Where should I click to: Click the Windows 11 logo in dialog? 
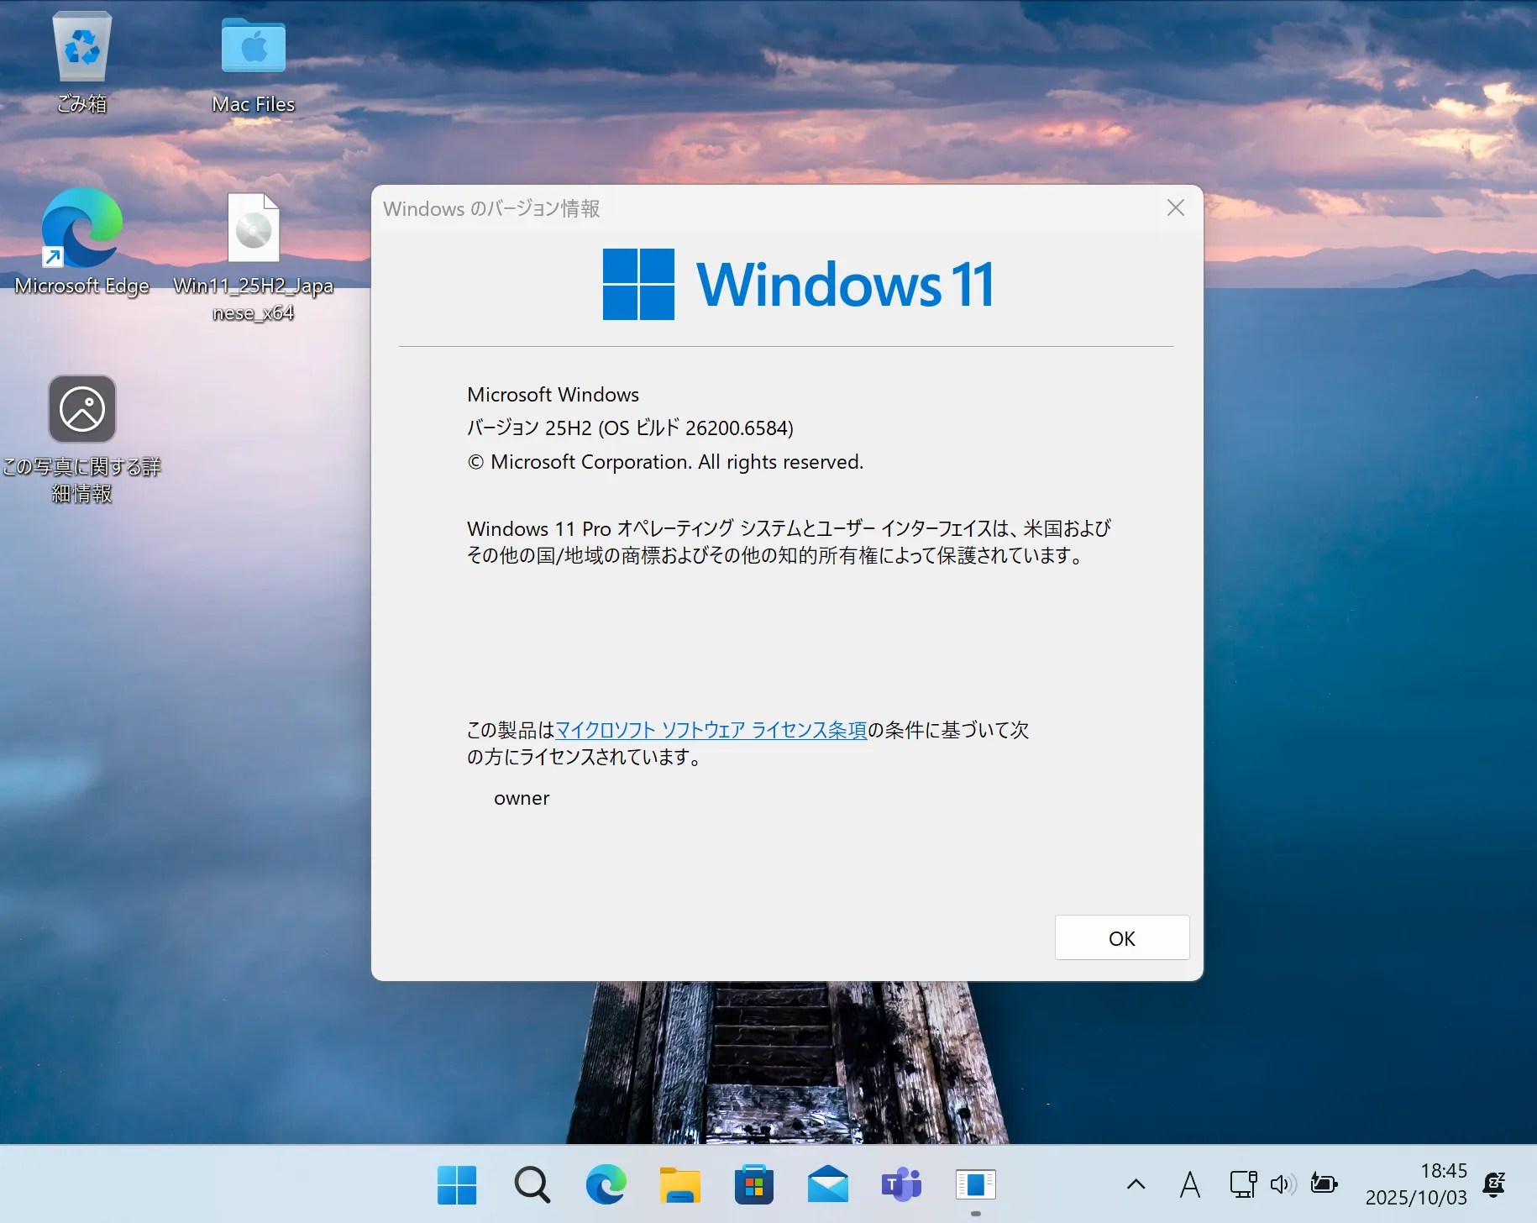798,284
